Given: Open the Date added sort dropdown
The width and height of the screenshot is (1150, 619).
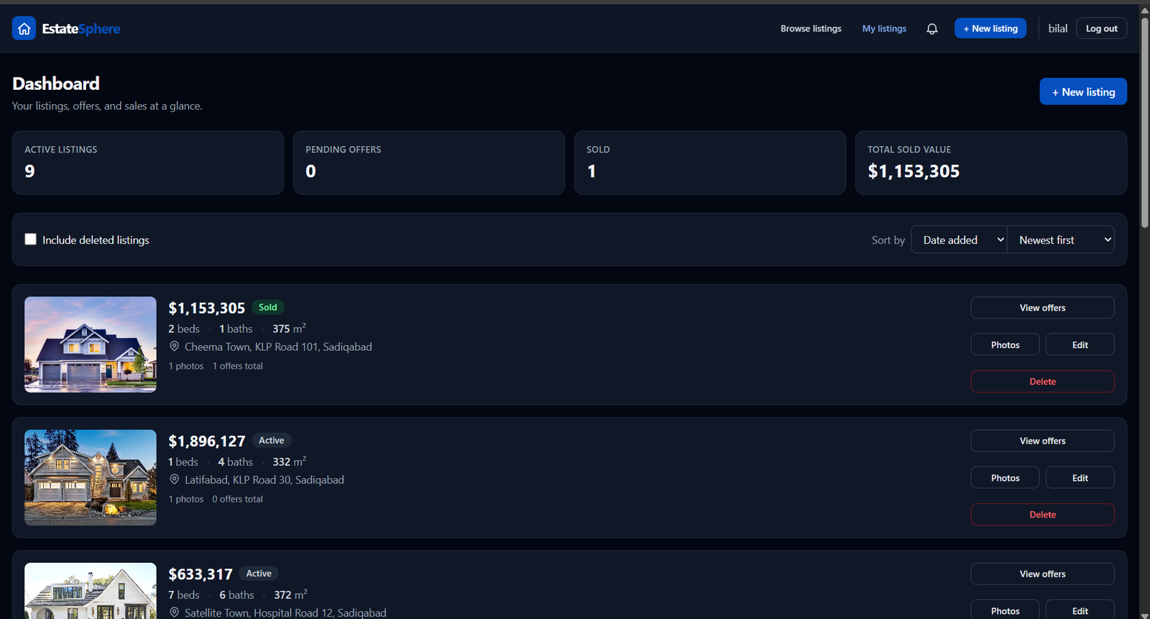Looking at the screenshot, I should coord(959,239).
